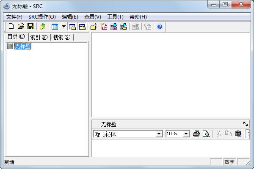This screenshot has height=169, width=254.
Task: Open the 文件(F) menu
Action: point(14,17)
